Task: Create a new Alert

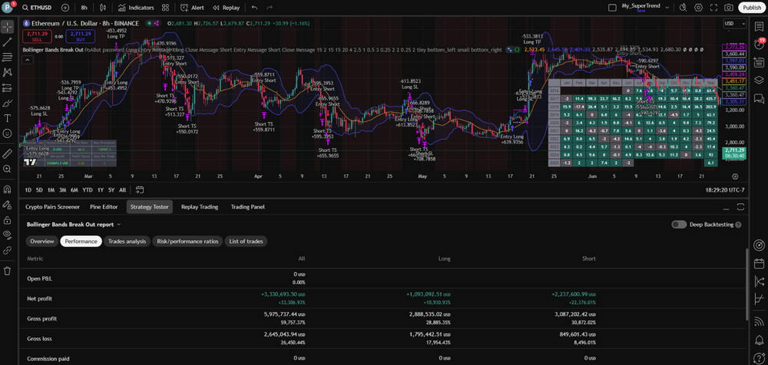Action: coord(193,8)
